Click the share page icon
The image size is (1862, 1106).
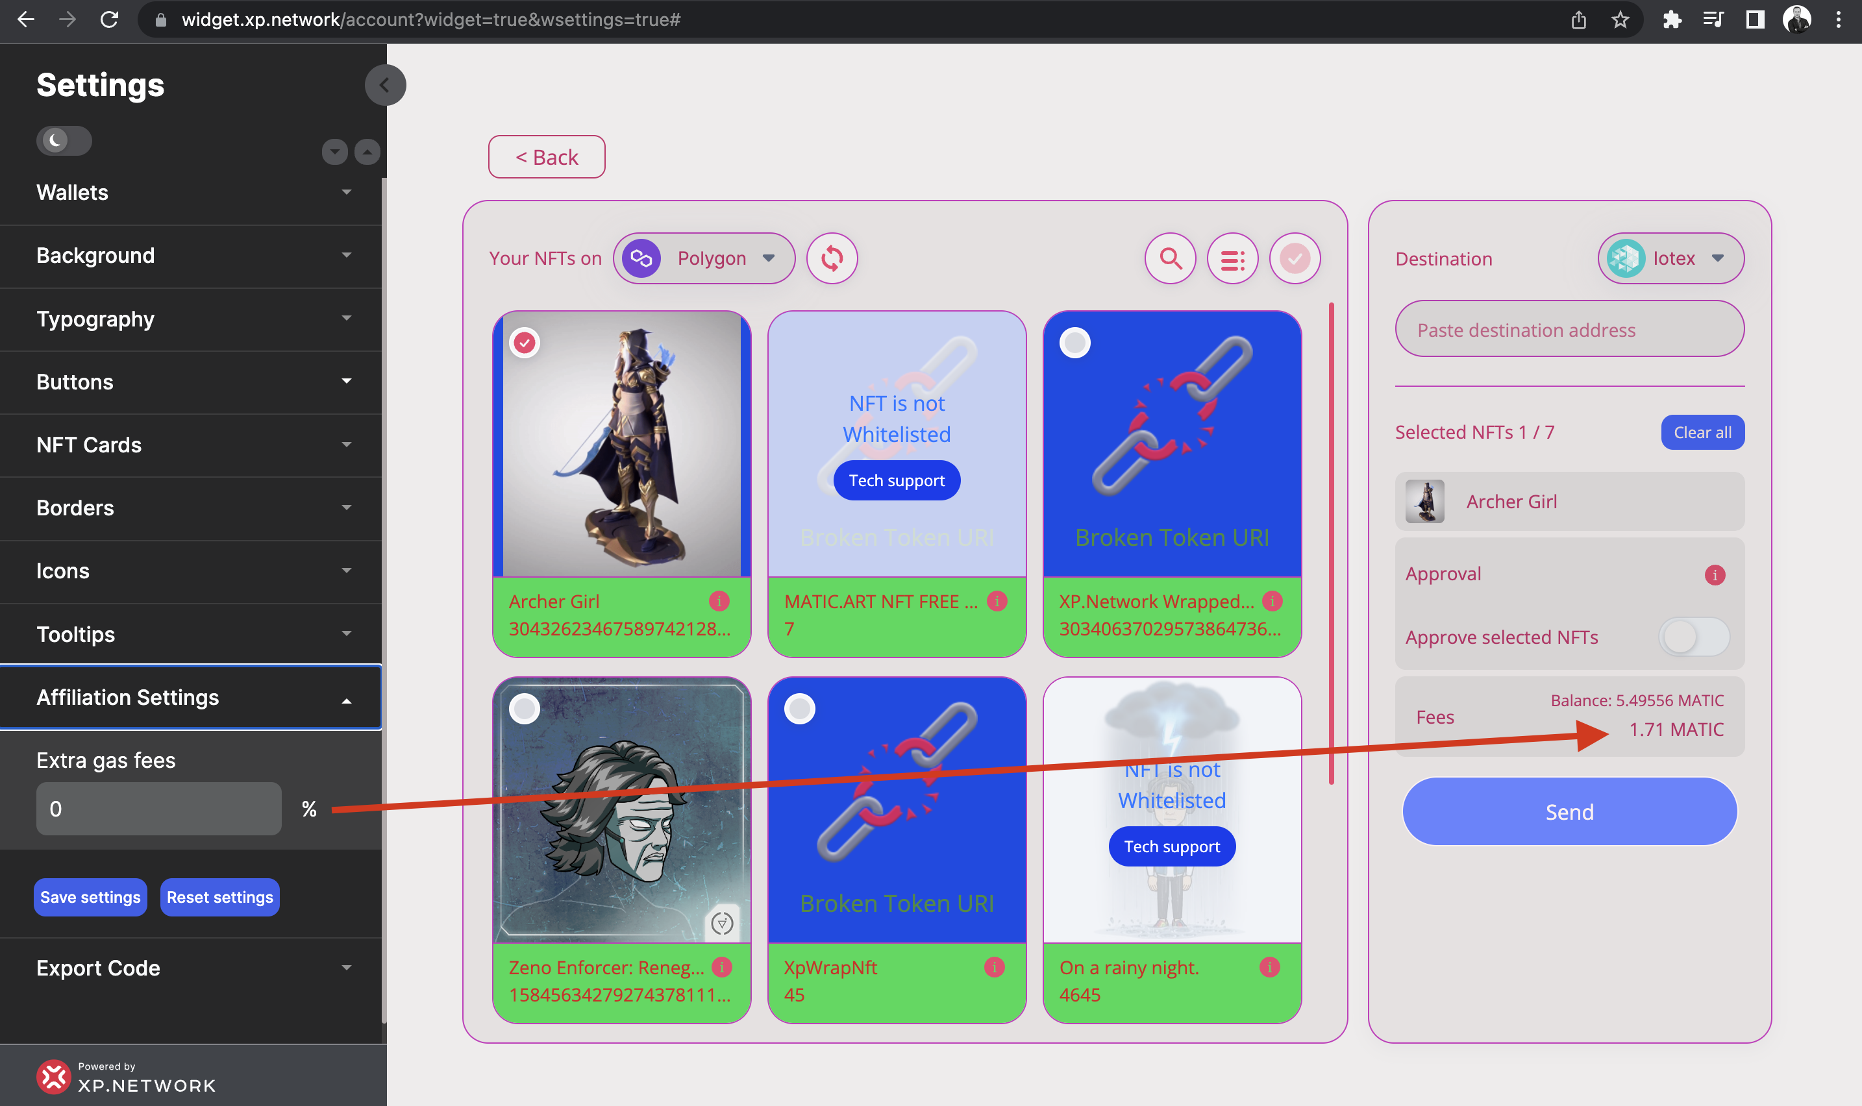pyautogui.click(x=1579, y=19)
